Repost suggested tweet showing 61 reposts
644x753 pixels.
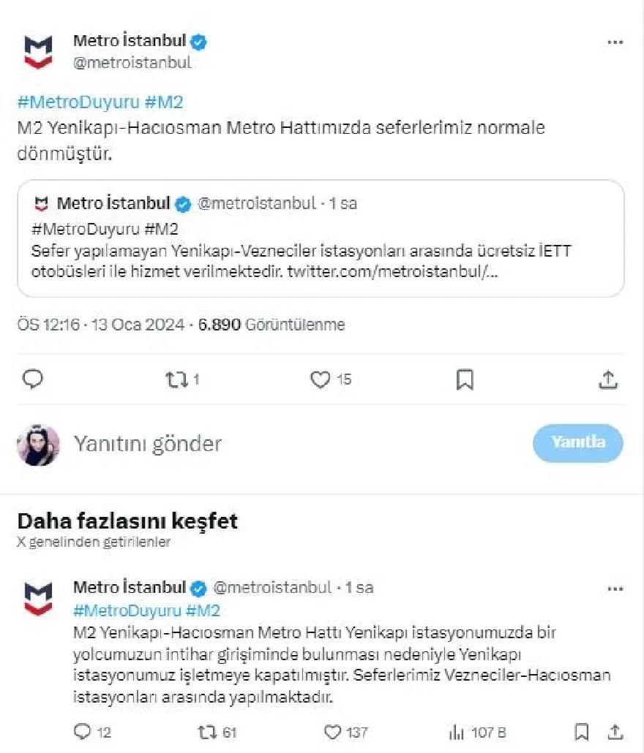(217, 733)
